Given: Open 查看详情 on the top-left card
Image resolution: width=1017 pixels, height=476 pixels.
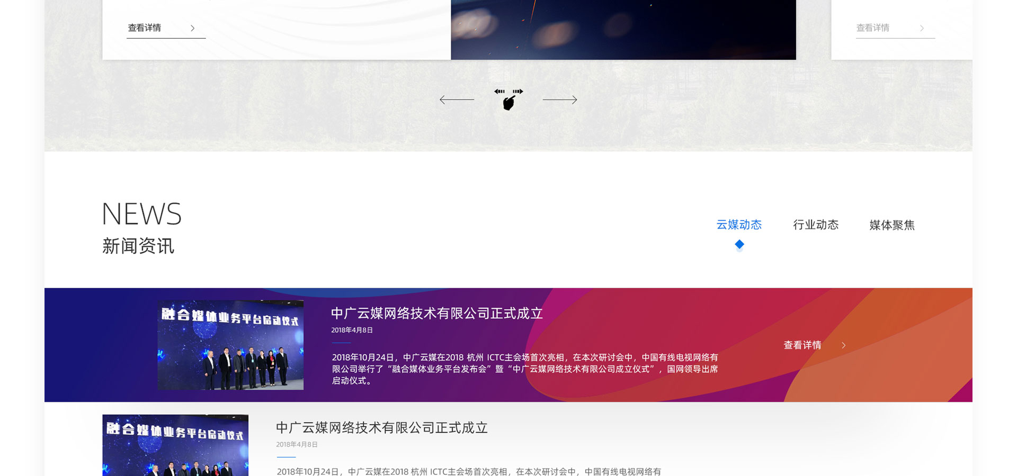Looking at the screenshot, I should [x=145, y=28].
